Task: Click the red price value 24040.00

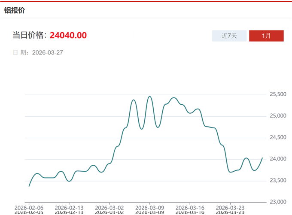Action: [68, 35]
